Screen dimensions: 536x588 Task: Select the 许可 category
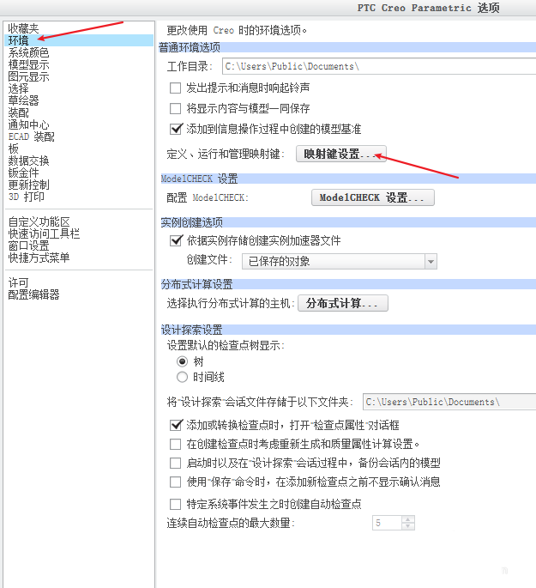[18, 282]
